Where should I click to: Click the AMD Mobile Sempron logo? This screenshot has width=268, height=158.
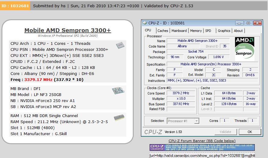tap(245, 49)
